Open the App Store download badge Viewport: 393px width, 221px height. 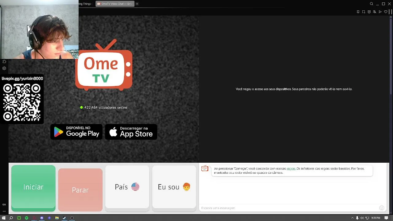tap(131, 132)
